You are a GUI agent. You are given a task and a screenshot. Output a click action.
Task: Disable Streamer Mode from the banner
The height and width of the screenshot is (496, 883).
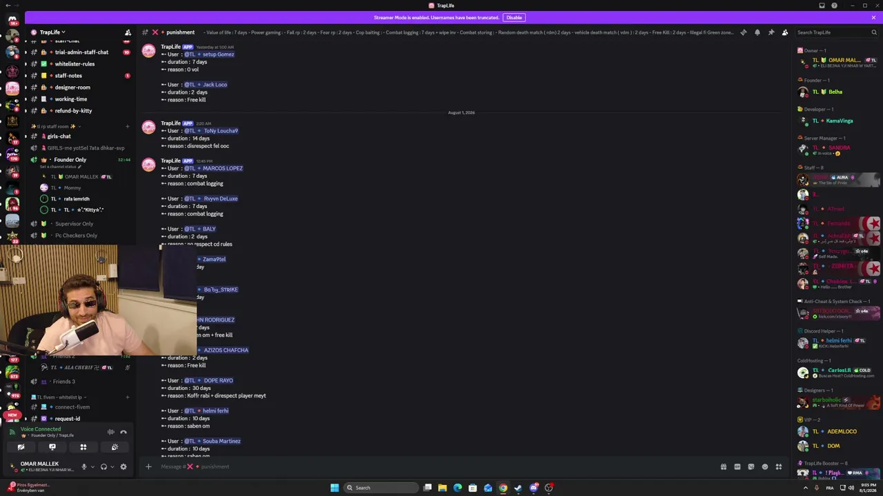coord(514,17)
